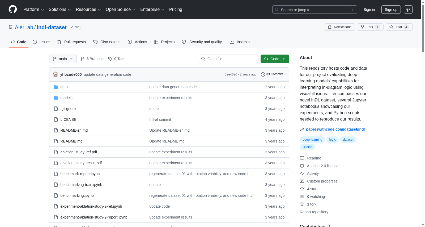425x227 pixels.
Task: Click the star icon on the Star button
Action: coord(391,27)
